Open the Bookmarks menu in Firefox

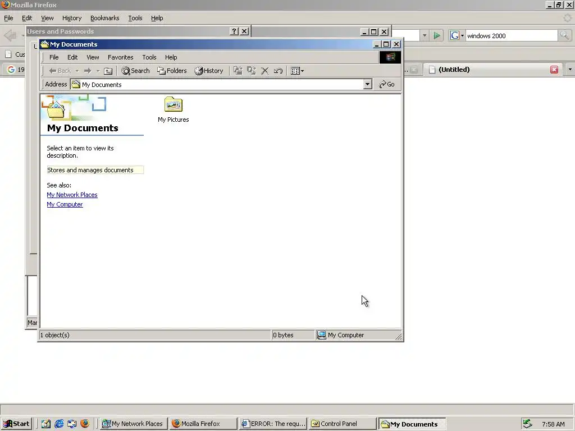104,18
